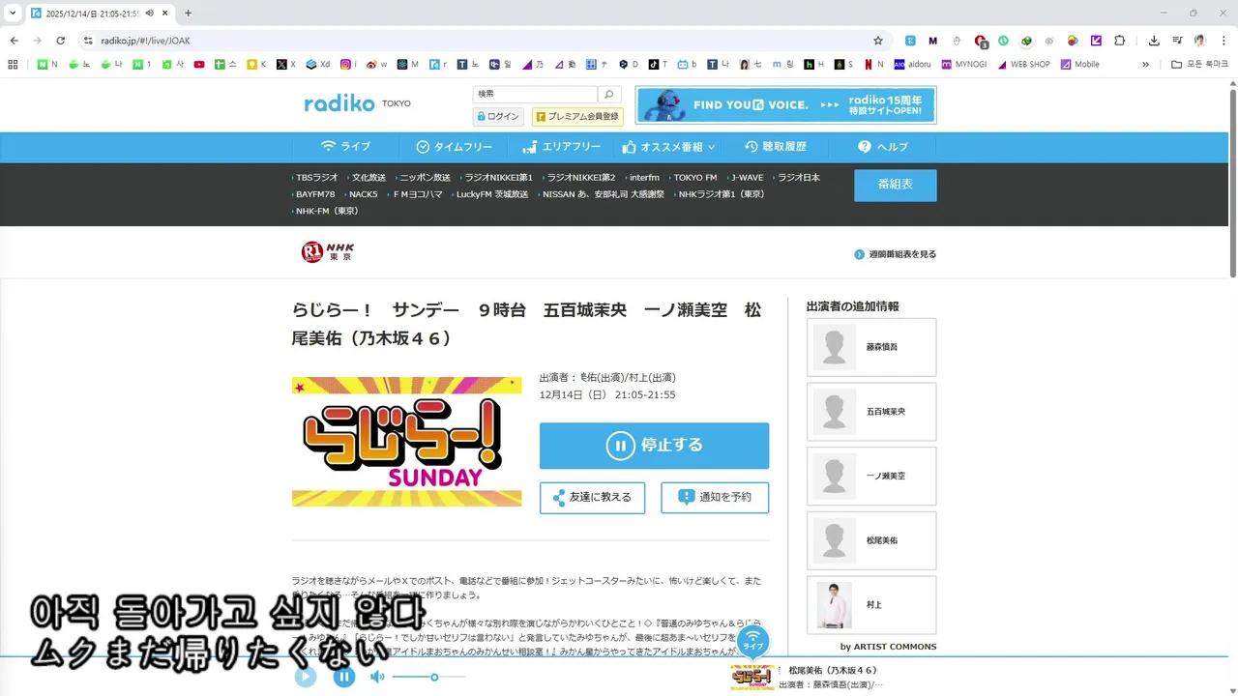Screen dimensions: 1238x696
Task: Open X bookmark in bookmarks bar
Action: [x=286, y=65]
